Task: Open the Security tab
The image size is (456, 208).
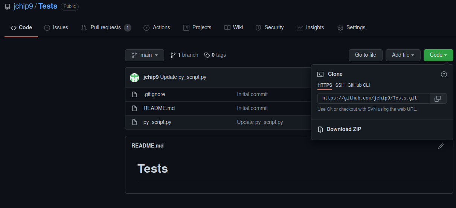Action: [x=270, y=27]
